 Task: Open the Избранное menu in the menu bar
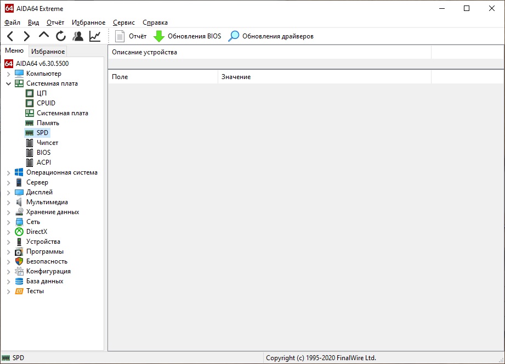89,23
